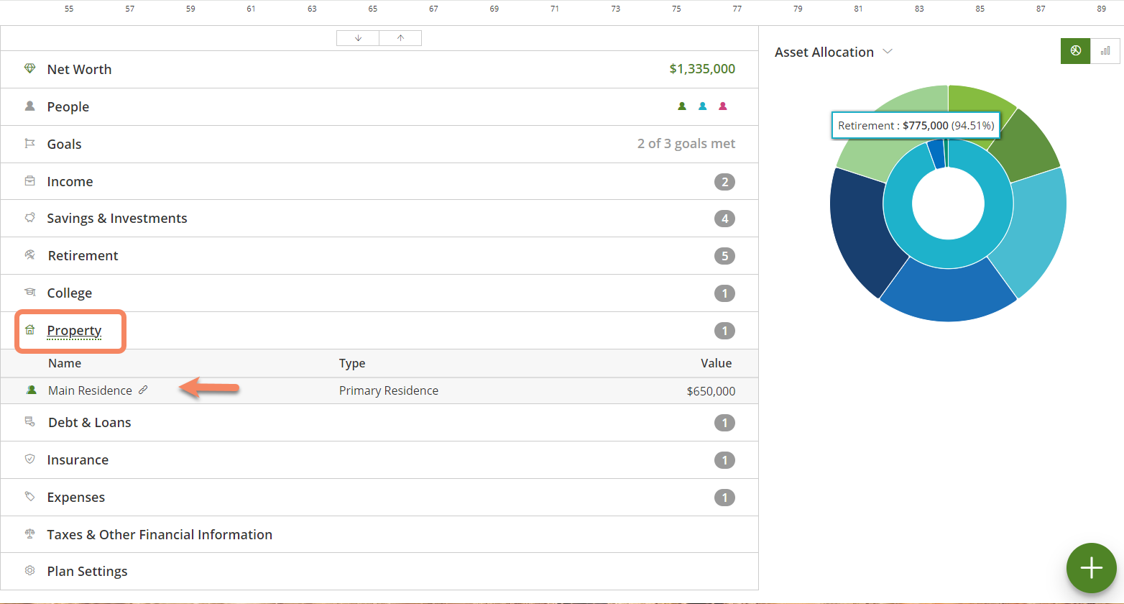Expand the Retirement section

83,256
